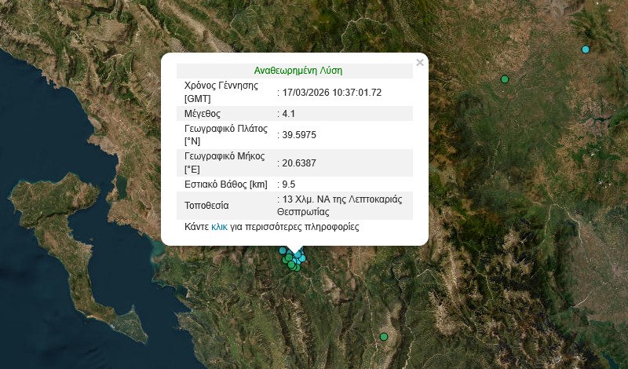628x369 pixels.
Task: Select the isolated green marker at bottom of map
Action: click(x=384, y=337)
